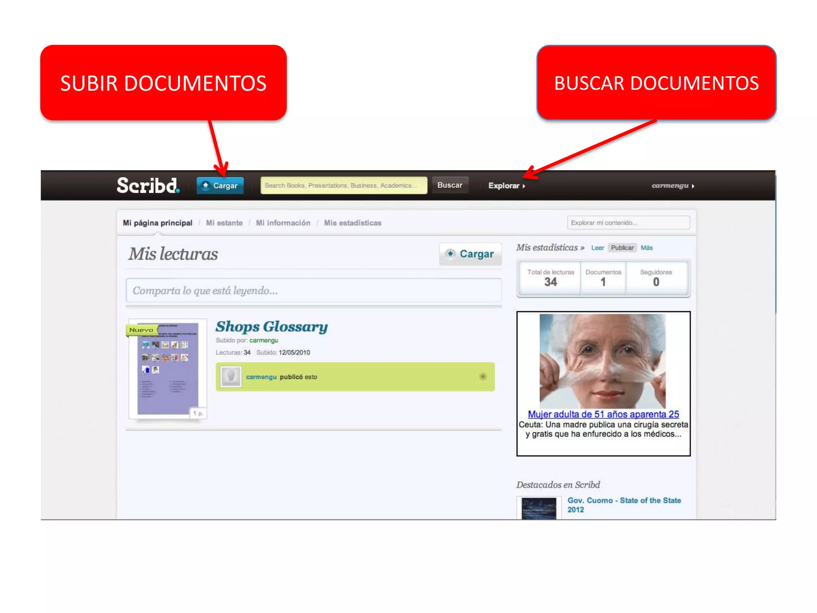817x613 pixels.
Task: Click the round icon at right of green bar
Action: [x=483, y=377]
